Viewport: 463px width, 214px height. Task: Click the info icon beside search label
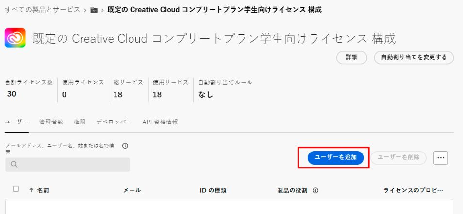(125, 146)
